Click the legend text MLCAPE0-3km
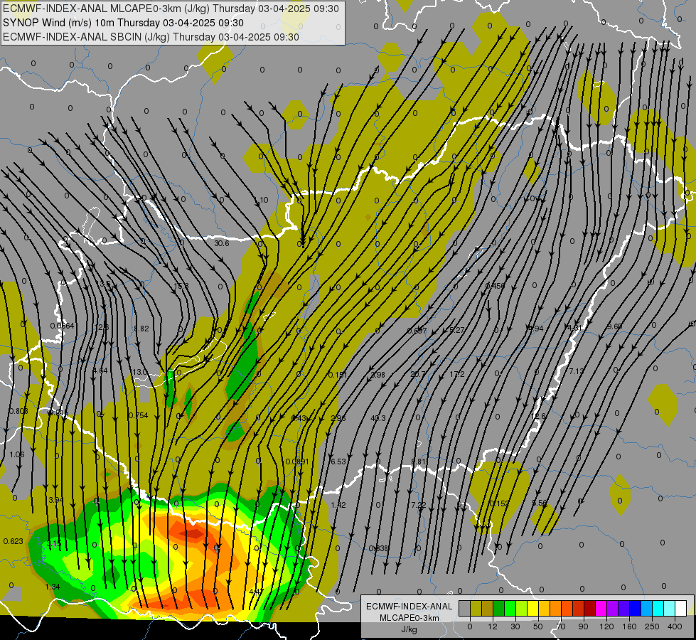The height and width of the screenshot is (640, 696). [x=409, y=618]
